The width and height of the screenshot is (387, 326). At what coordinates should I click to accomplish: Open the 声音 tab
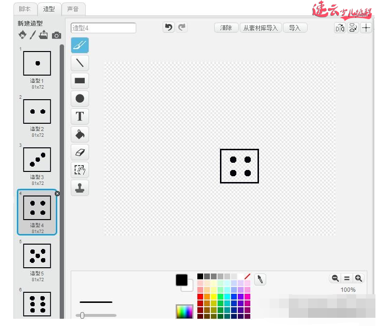point(74,9)
